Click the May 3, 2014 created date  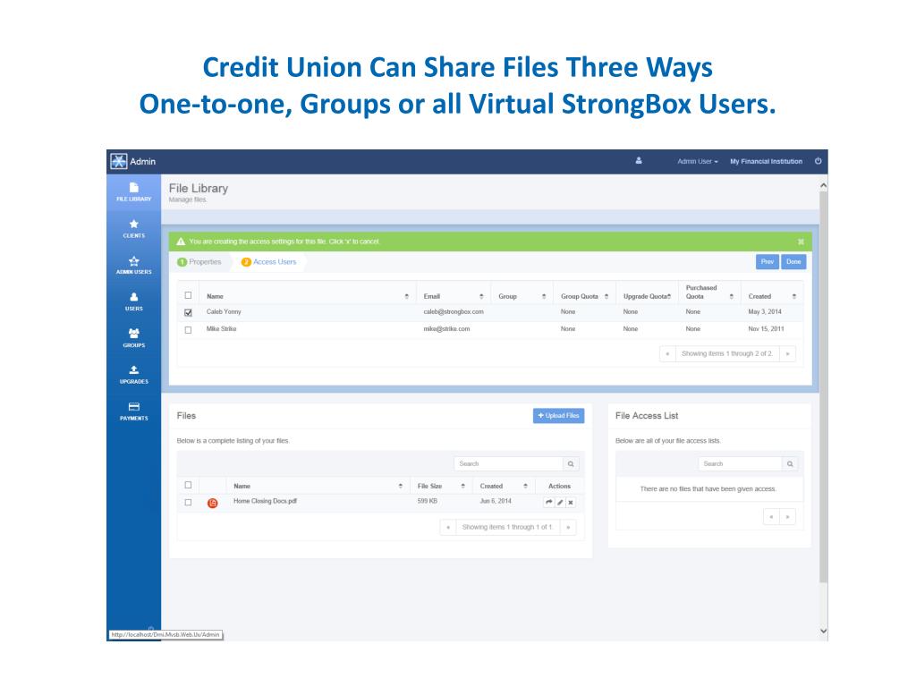765,312
